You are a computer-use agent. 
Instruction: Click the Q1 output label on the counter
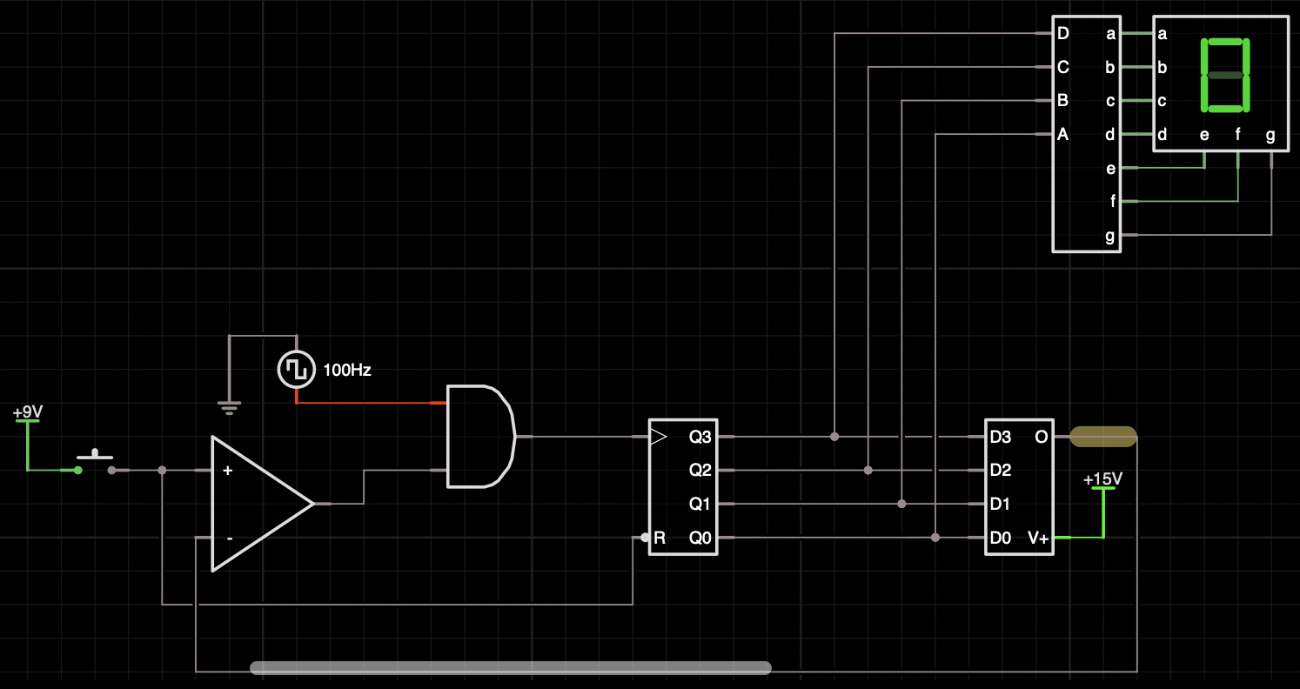[x=700, y=504]
